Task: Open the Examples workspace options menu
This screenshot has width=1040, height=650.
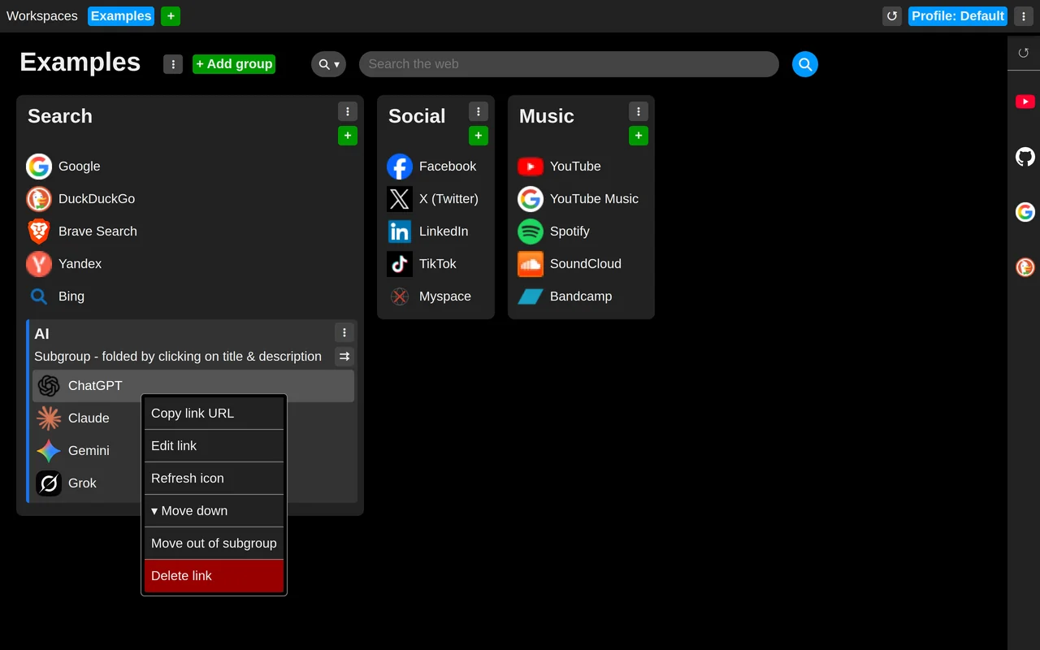Action: click(x=173, y=64)
